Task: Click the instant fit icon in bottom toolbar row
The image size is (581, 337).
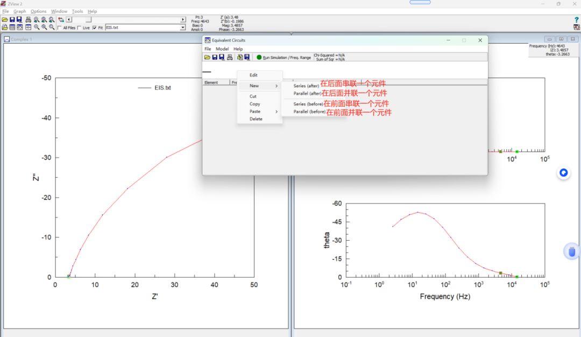Action: (28, 27)
